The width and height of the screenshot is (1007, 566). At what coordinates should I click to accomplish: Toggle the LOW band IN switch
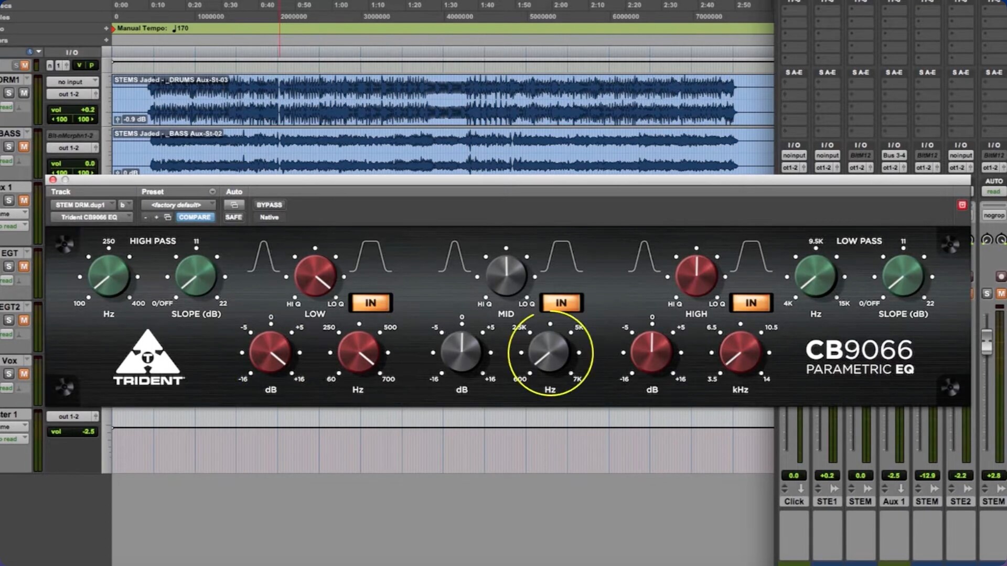(x=370, y=303)
